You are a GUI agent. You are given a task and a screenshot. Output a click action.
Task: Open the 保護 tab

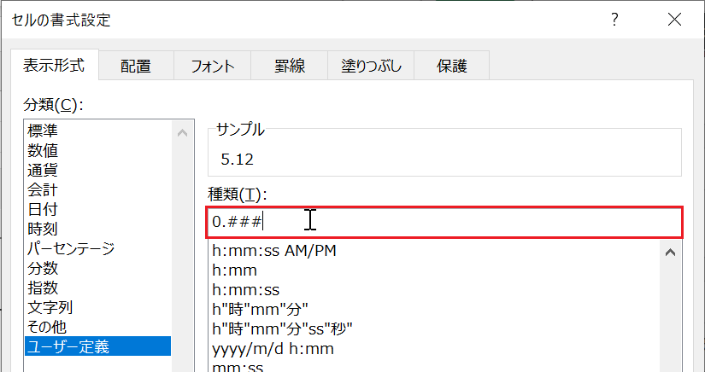tap(451, 66)
